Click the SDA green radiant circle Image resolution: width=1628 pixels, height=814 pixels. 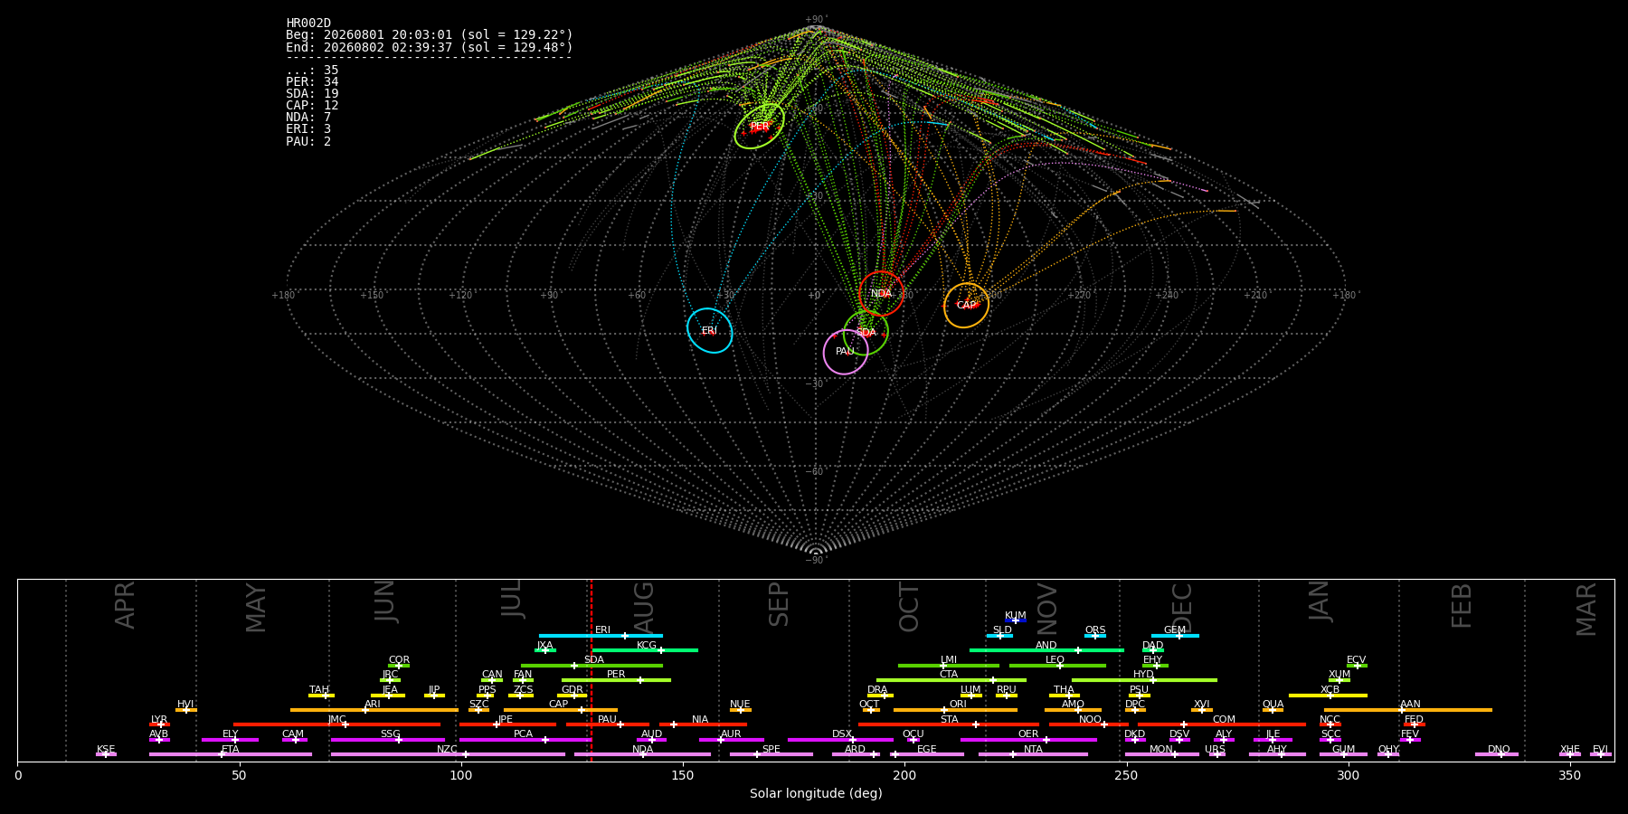point(866,332)
